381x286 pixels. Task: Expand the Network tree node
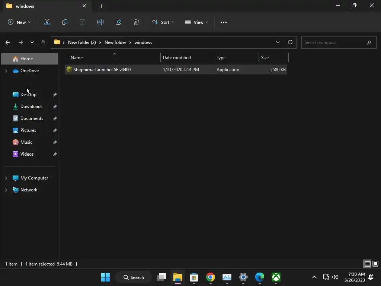click(x=6, y=190)
